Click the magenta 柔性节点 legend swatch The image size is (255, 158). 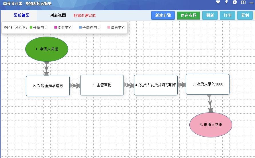56,27
